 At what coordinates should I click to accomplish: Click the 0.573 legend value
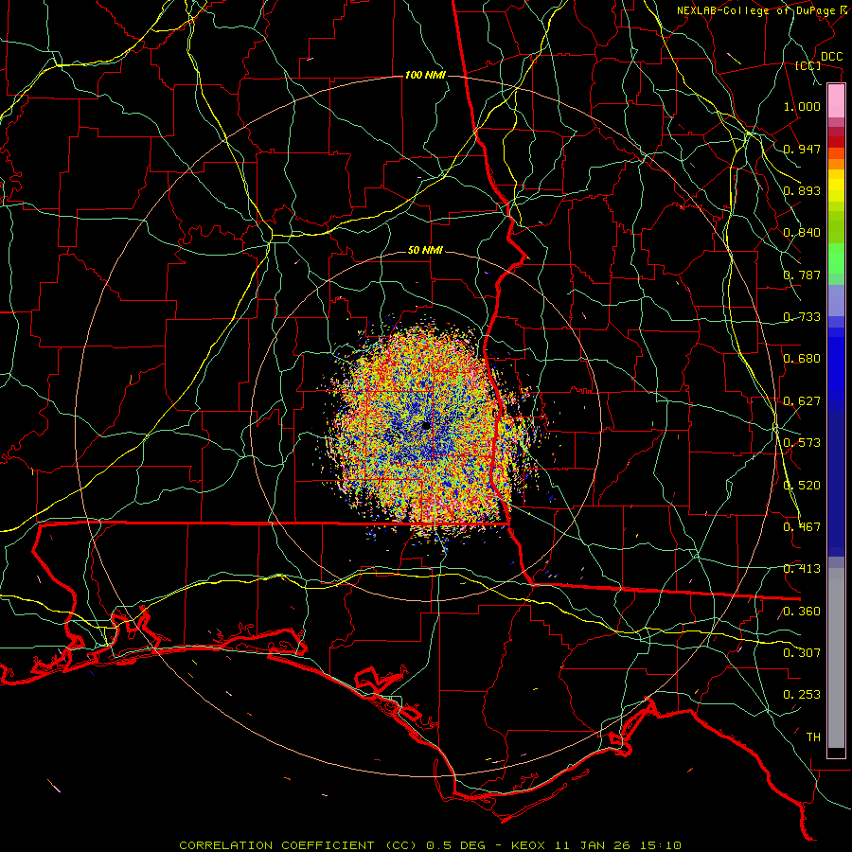(x=802, y=443)
